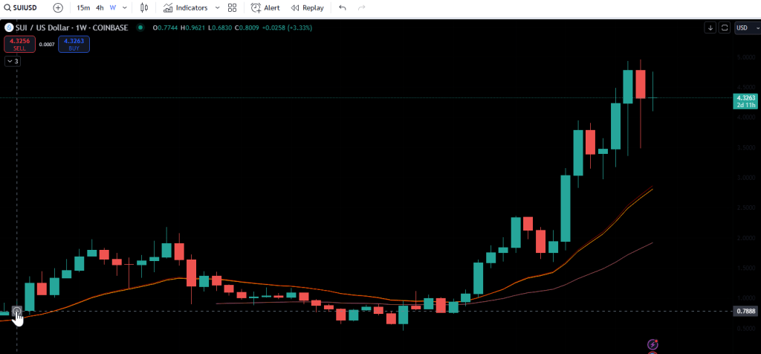Create an Alert from the toolbar
The height and width of the screenshot is (354, 761).
265,7
